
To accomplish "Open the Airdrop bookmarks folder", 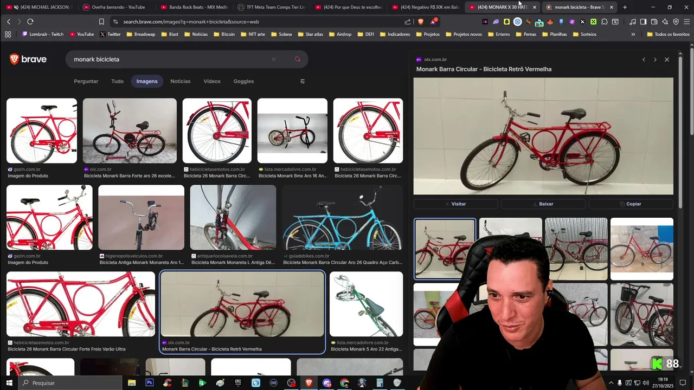I will coord(339,34).
